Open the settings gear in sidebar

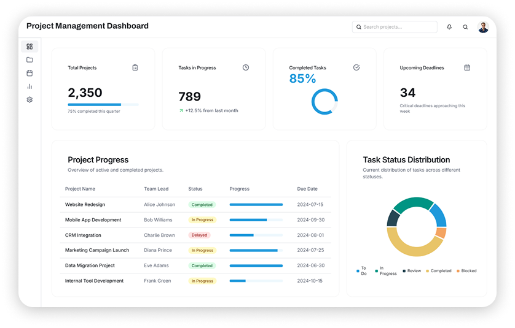(x=29, y=99)
